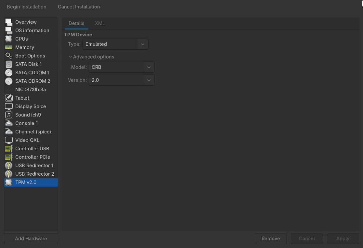Click the Boot Options gear icon

[8, 56]
